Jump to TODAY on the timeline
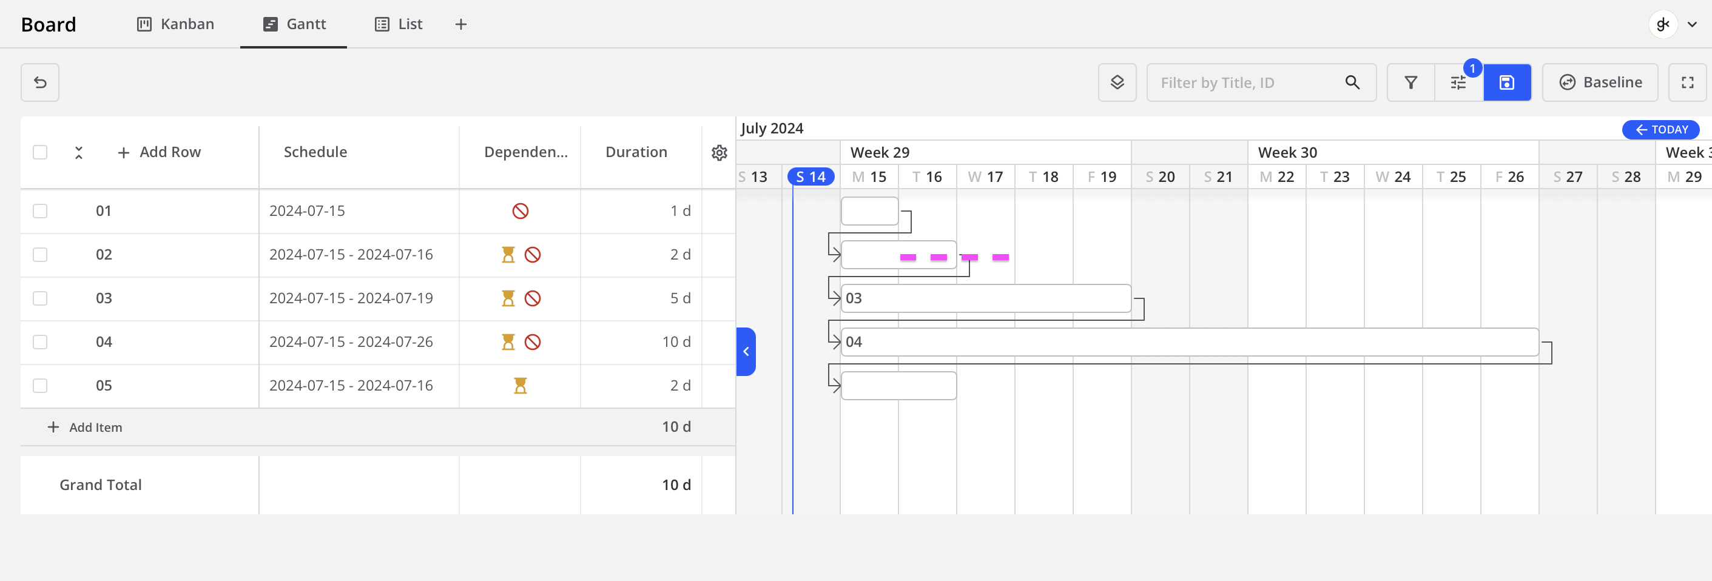 (1661, 130)
